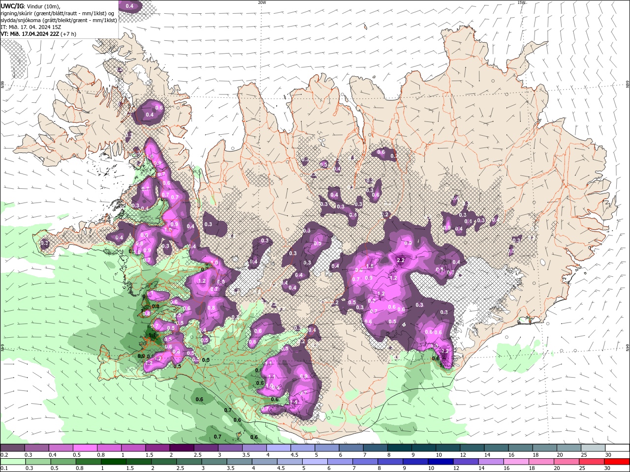
Task: Pick the lavender-blue 5 rain legend swatch
Action: point(315,462)
